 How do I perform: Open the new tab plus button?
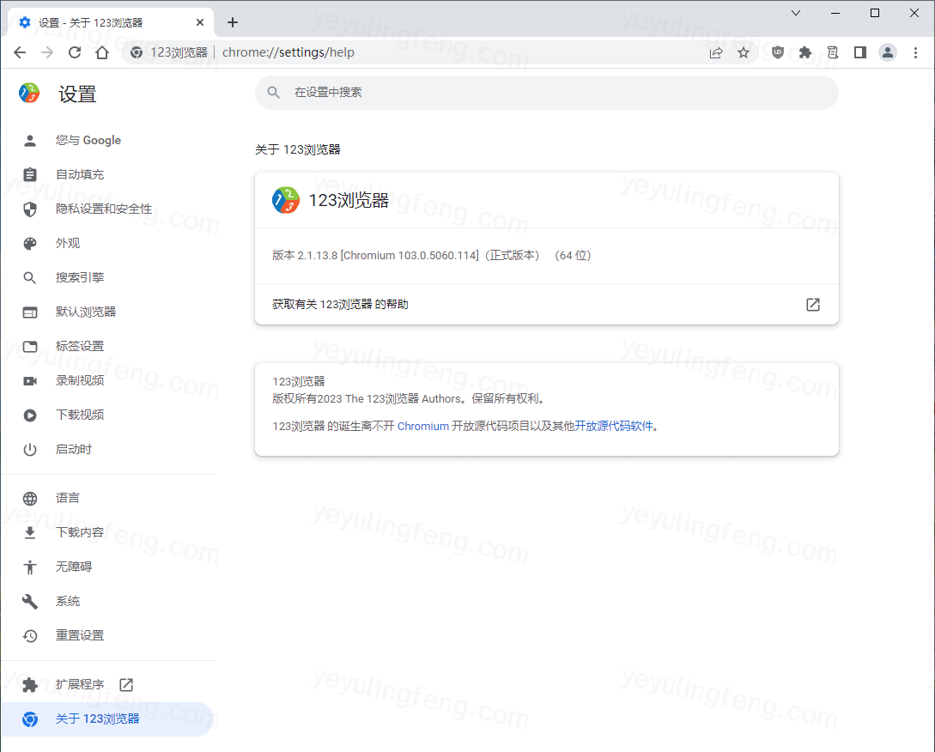[x=233, y=22]
